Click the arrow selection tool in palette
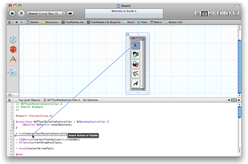Screen dimensions: 248x164 click(136, 45)
